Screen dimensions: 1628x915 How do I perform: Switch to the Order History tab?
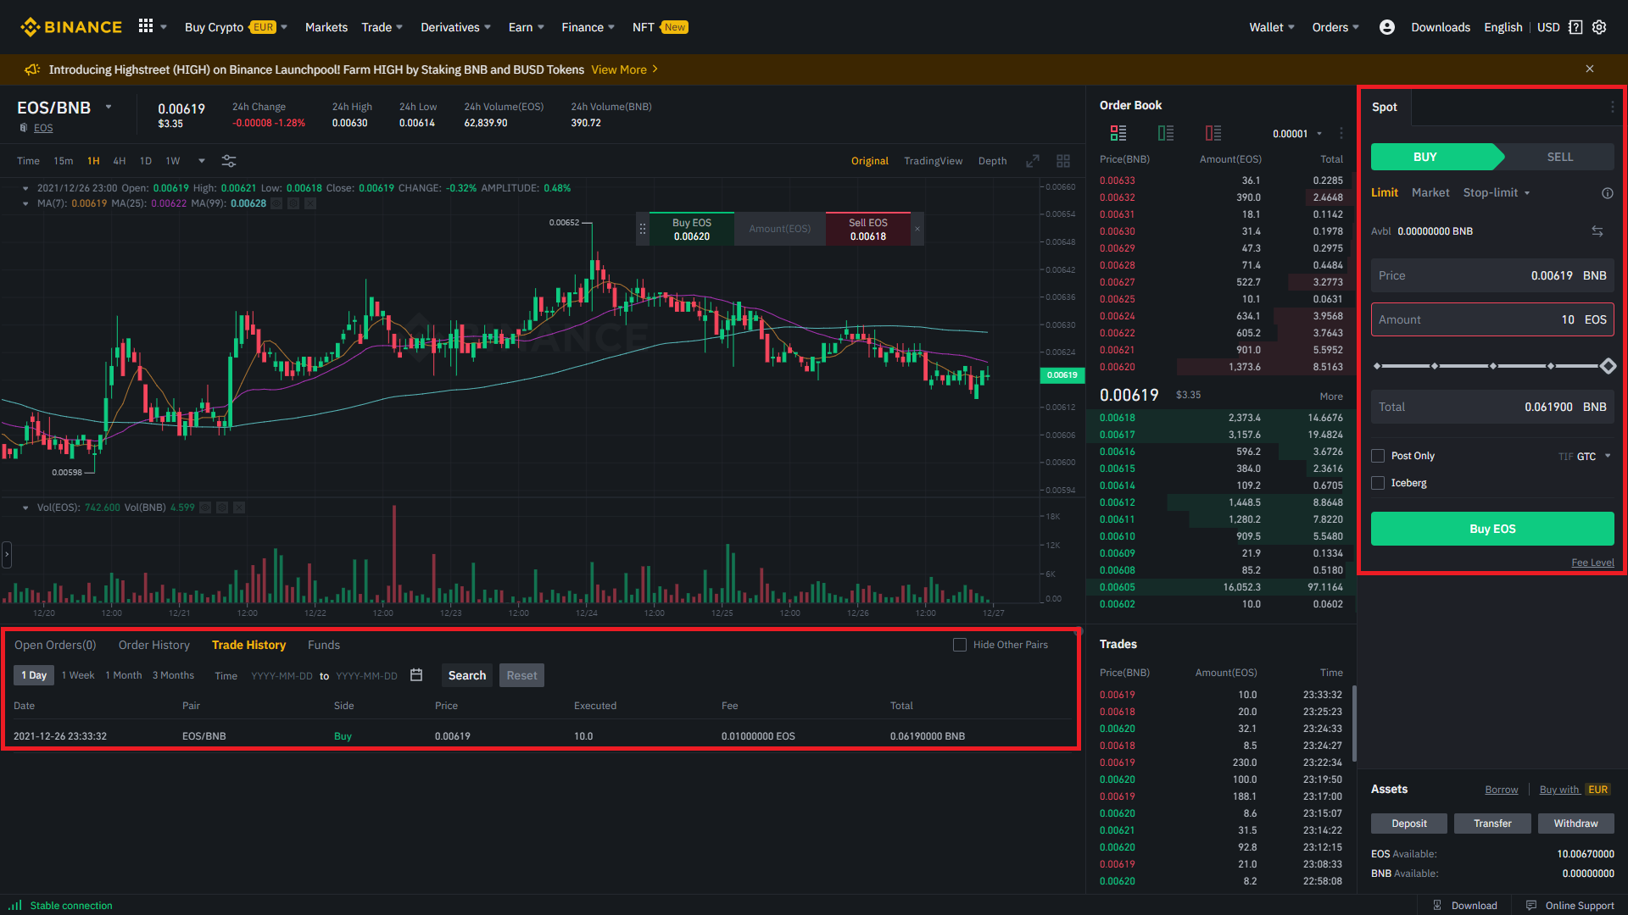coord(154,645)
